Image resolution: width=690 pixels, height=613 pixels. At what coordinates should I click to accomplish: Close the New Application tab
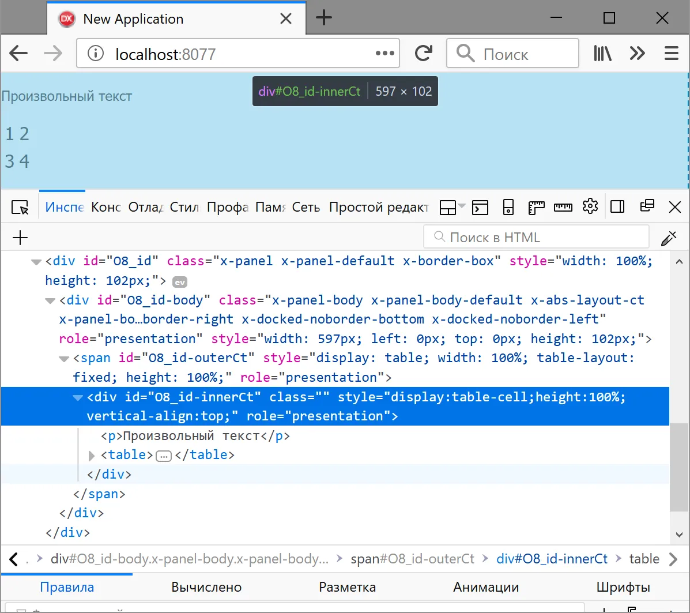(286, 18)
